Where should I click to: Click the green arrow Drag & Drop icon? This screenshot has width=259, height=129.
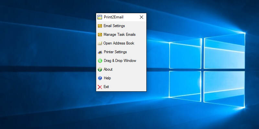tap(100, 61)
